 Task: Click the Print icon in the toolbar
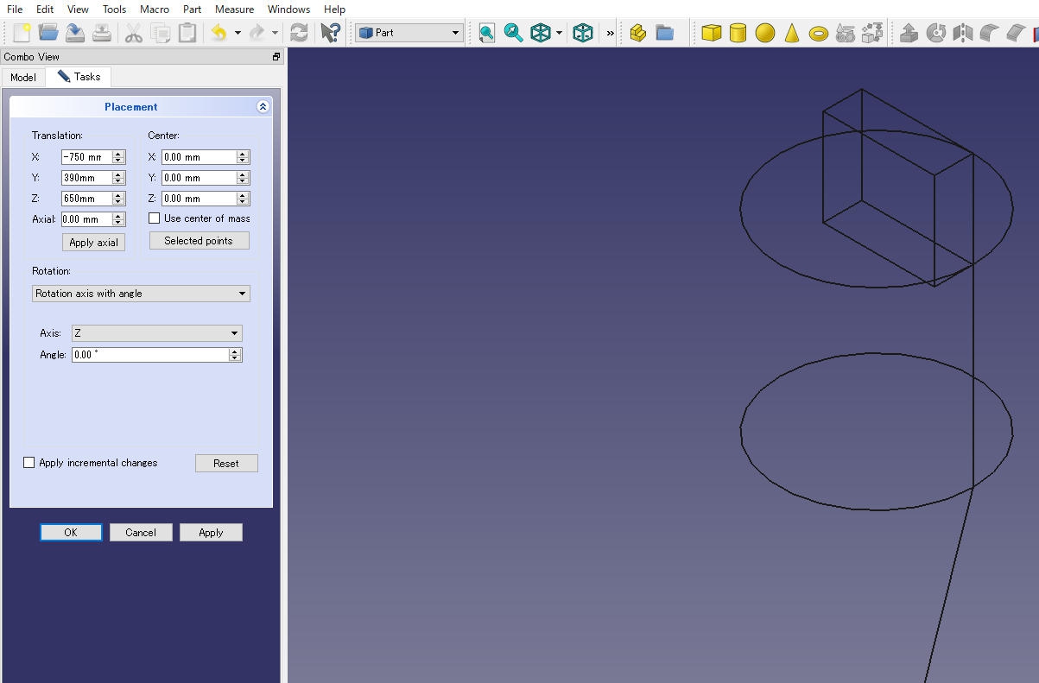pyautogui.click(x=102, y=33)
